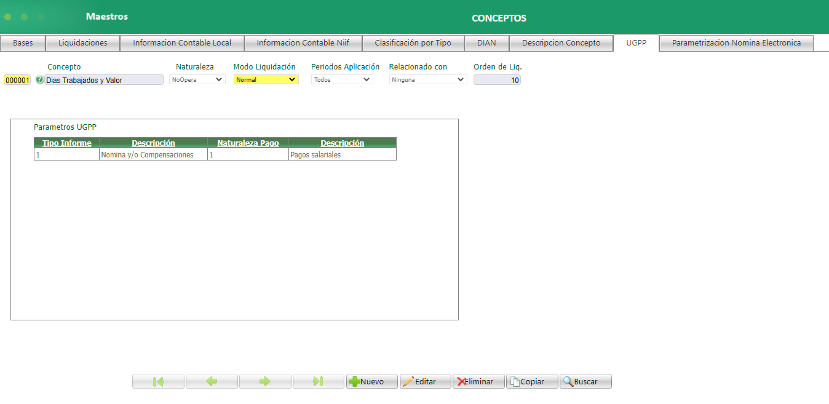Switch to the Bases tab

click(x=23, y=43)
